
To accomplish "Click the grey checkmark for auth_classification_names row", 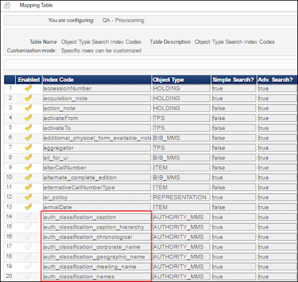I will pyautogui.click(x=28, y=277).
